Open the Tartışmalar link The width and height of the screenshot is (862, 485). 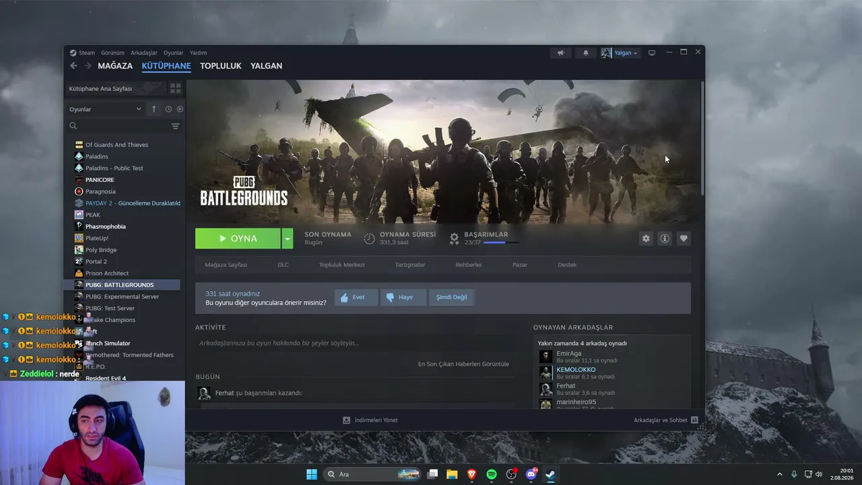point(410,265)
